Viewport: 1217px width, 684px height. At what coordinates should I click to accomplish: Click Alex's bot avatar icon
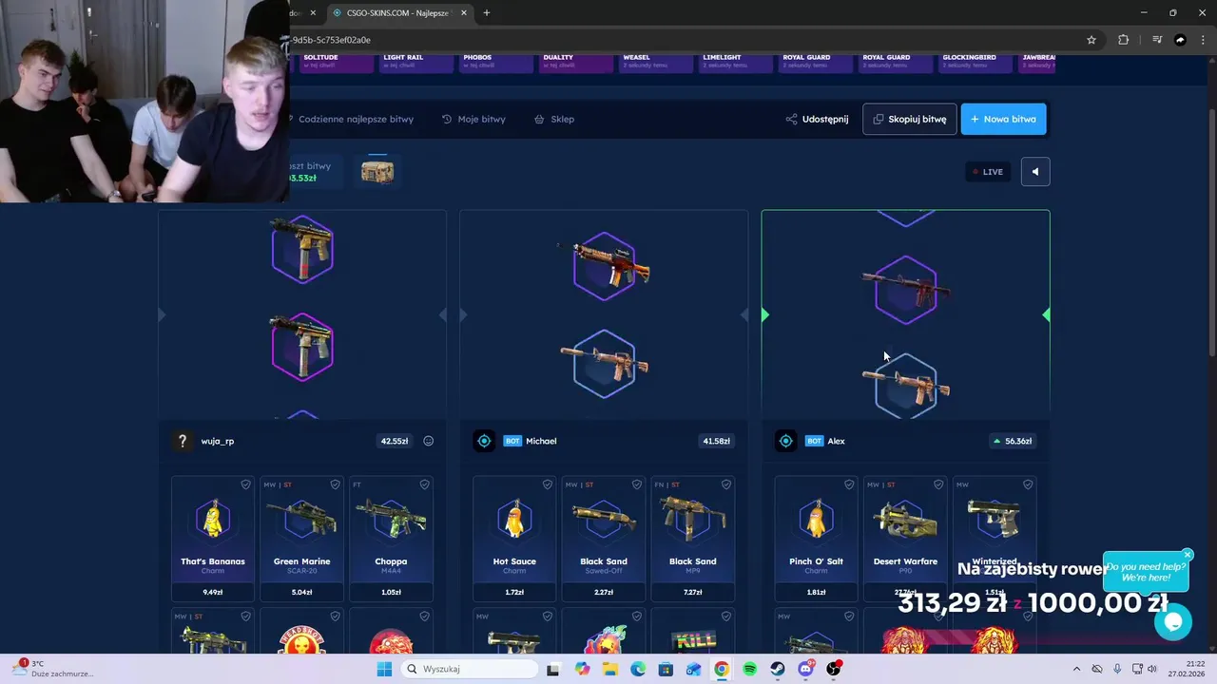tap(785, 441)
